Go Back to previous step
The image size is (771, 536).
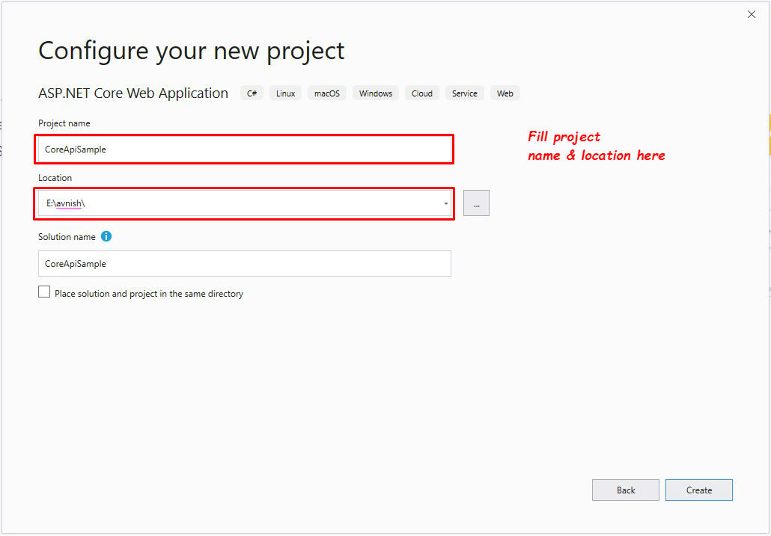point(626,490)
